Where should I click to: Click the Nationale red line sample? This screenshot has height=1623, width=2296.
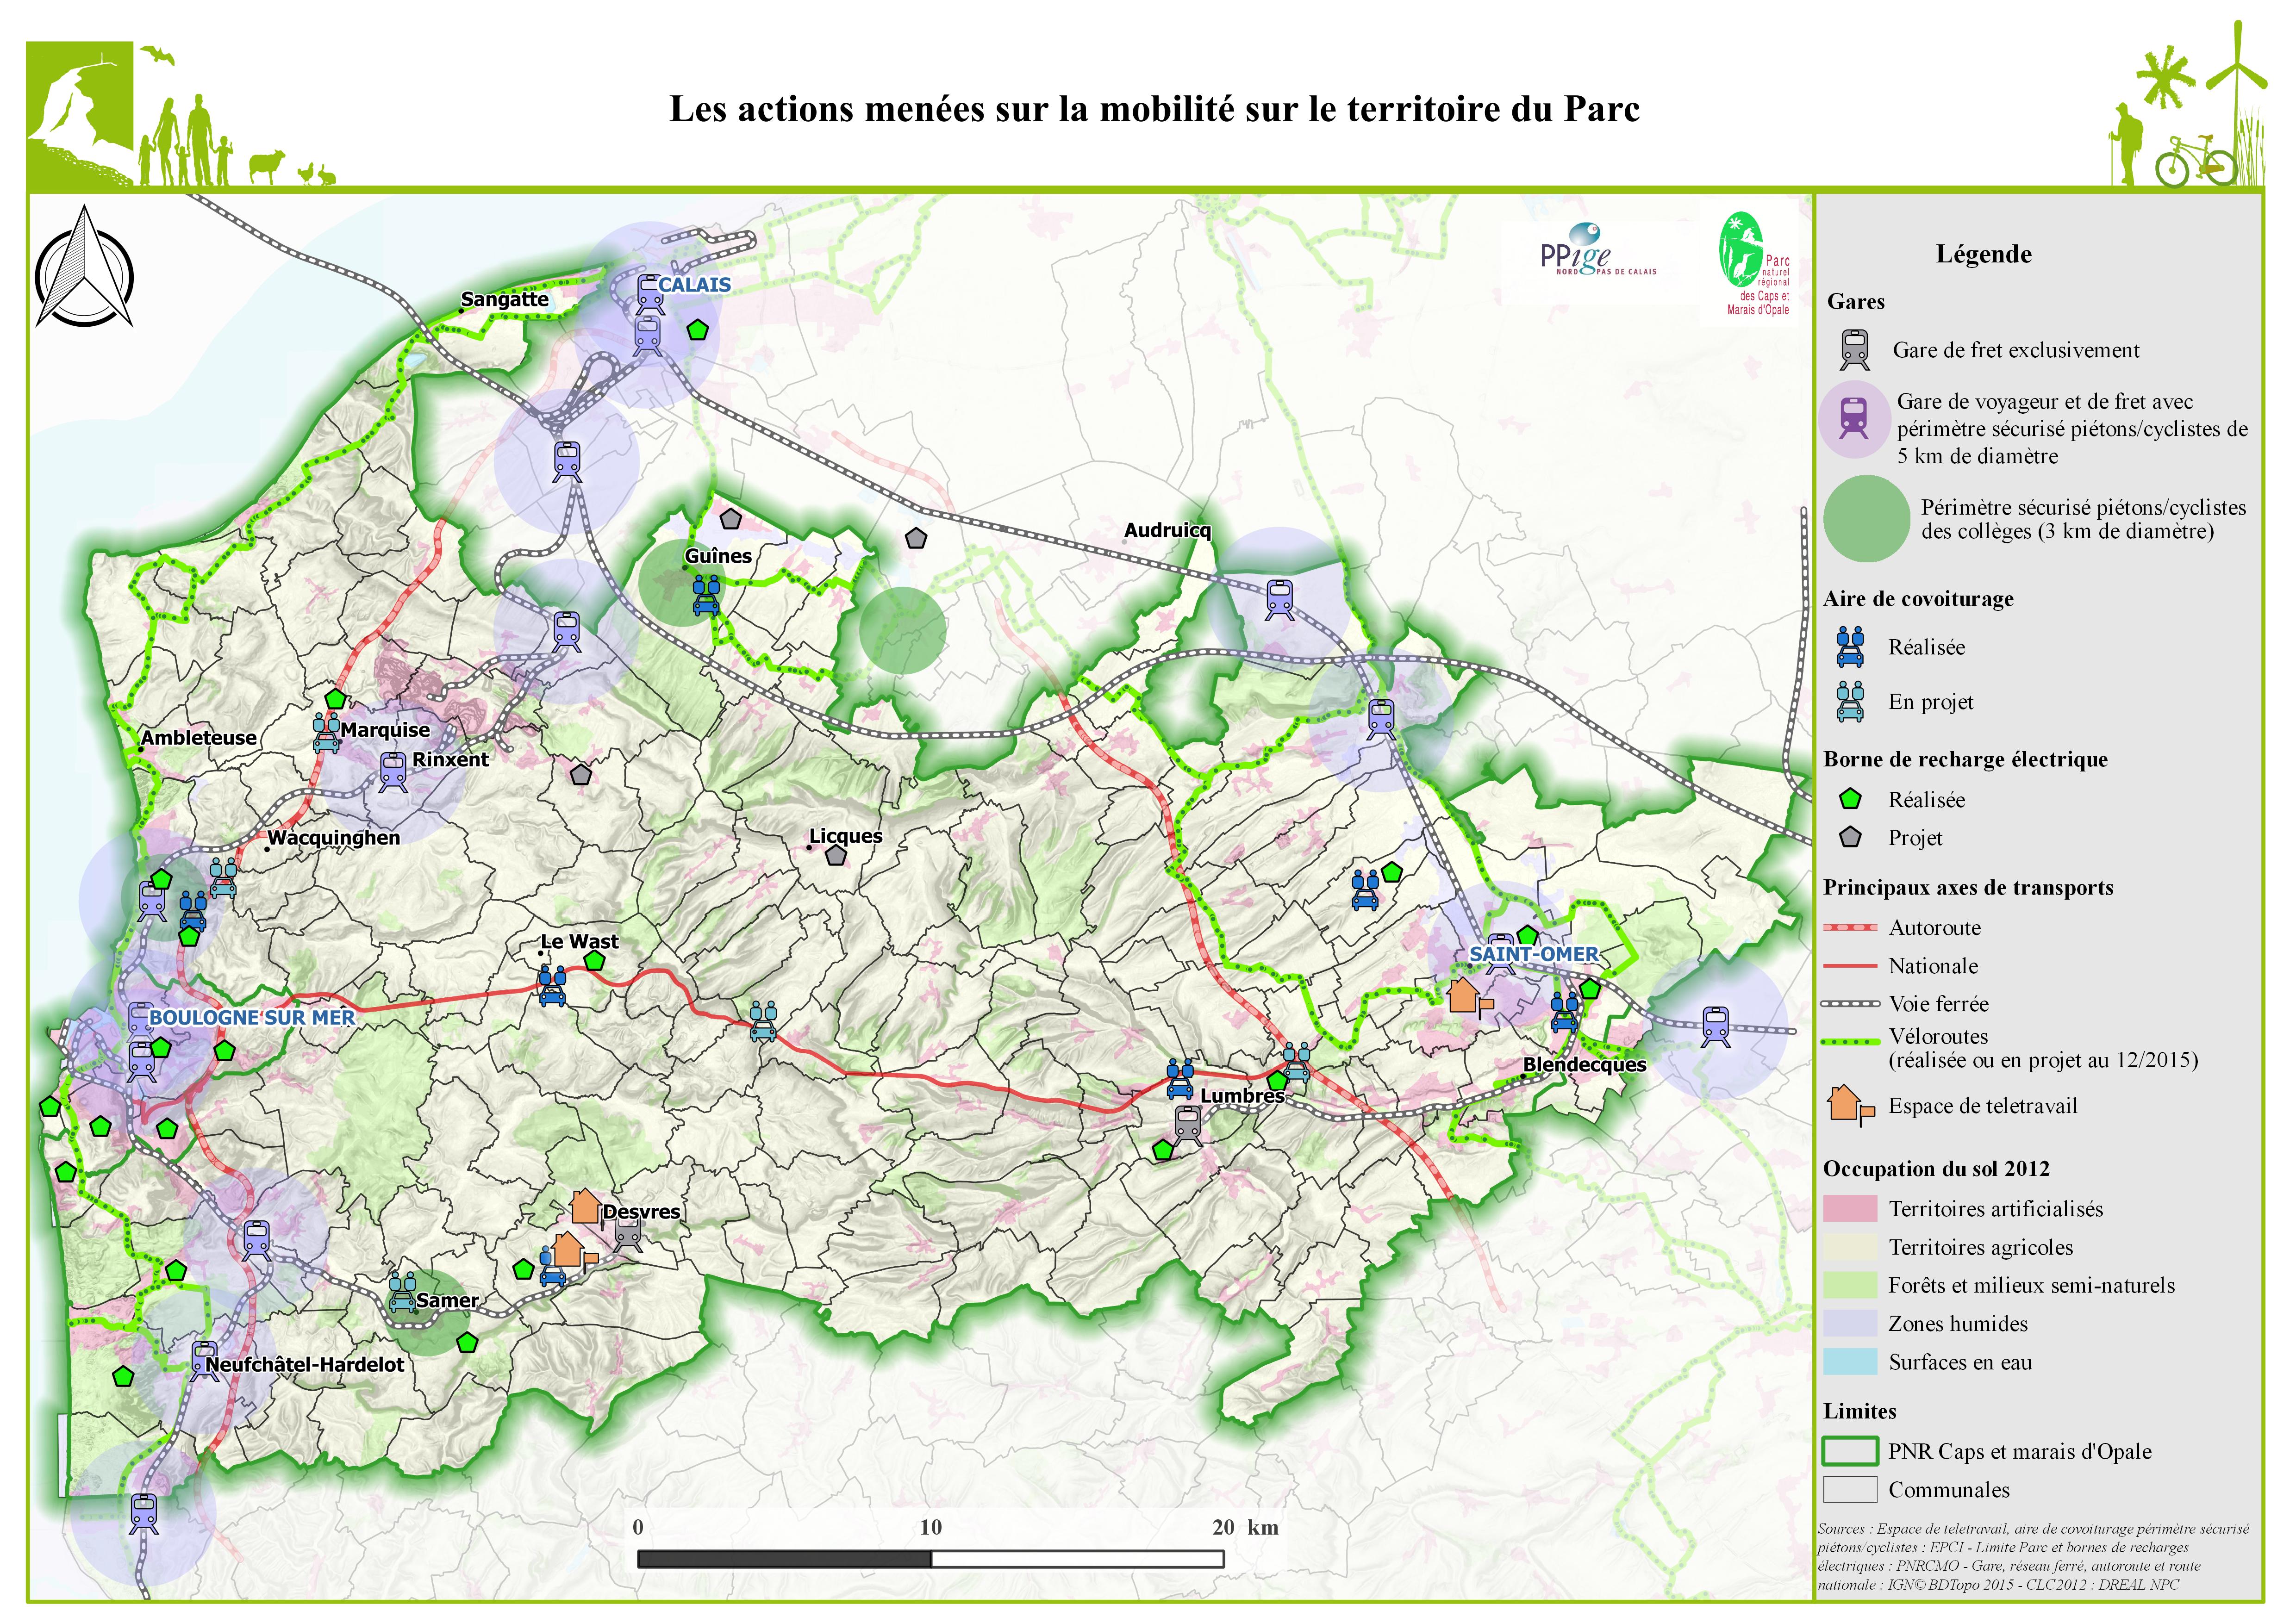pyautogui.click(x=1850, y=966)
